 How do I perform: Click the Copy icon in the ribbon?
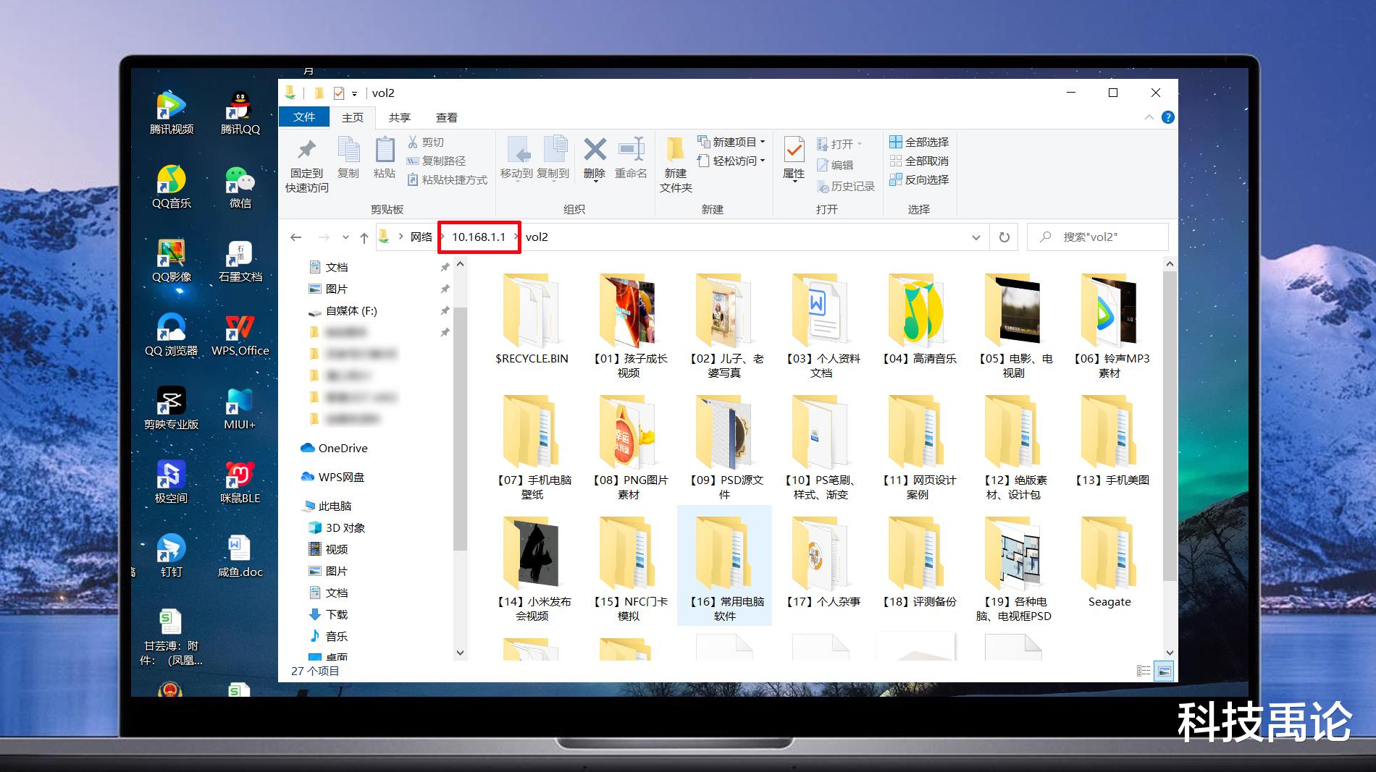click(x=348, y=150)
